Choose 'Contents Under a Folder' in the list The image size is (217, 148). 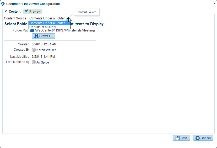[50, 23]
